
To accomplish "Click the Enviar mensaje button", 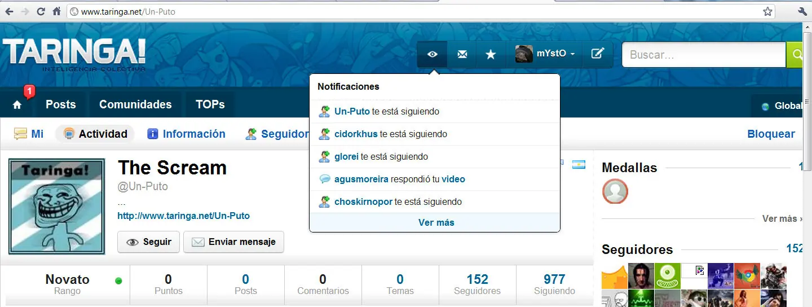I will (x=234, y=242).
